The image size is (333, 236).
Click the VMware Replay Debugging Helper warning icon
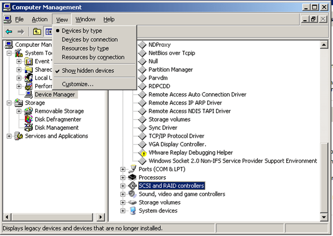[142, 153]
